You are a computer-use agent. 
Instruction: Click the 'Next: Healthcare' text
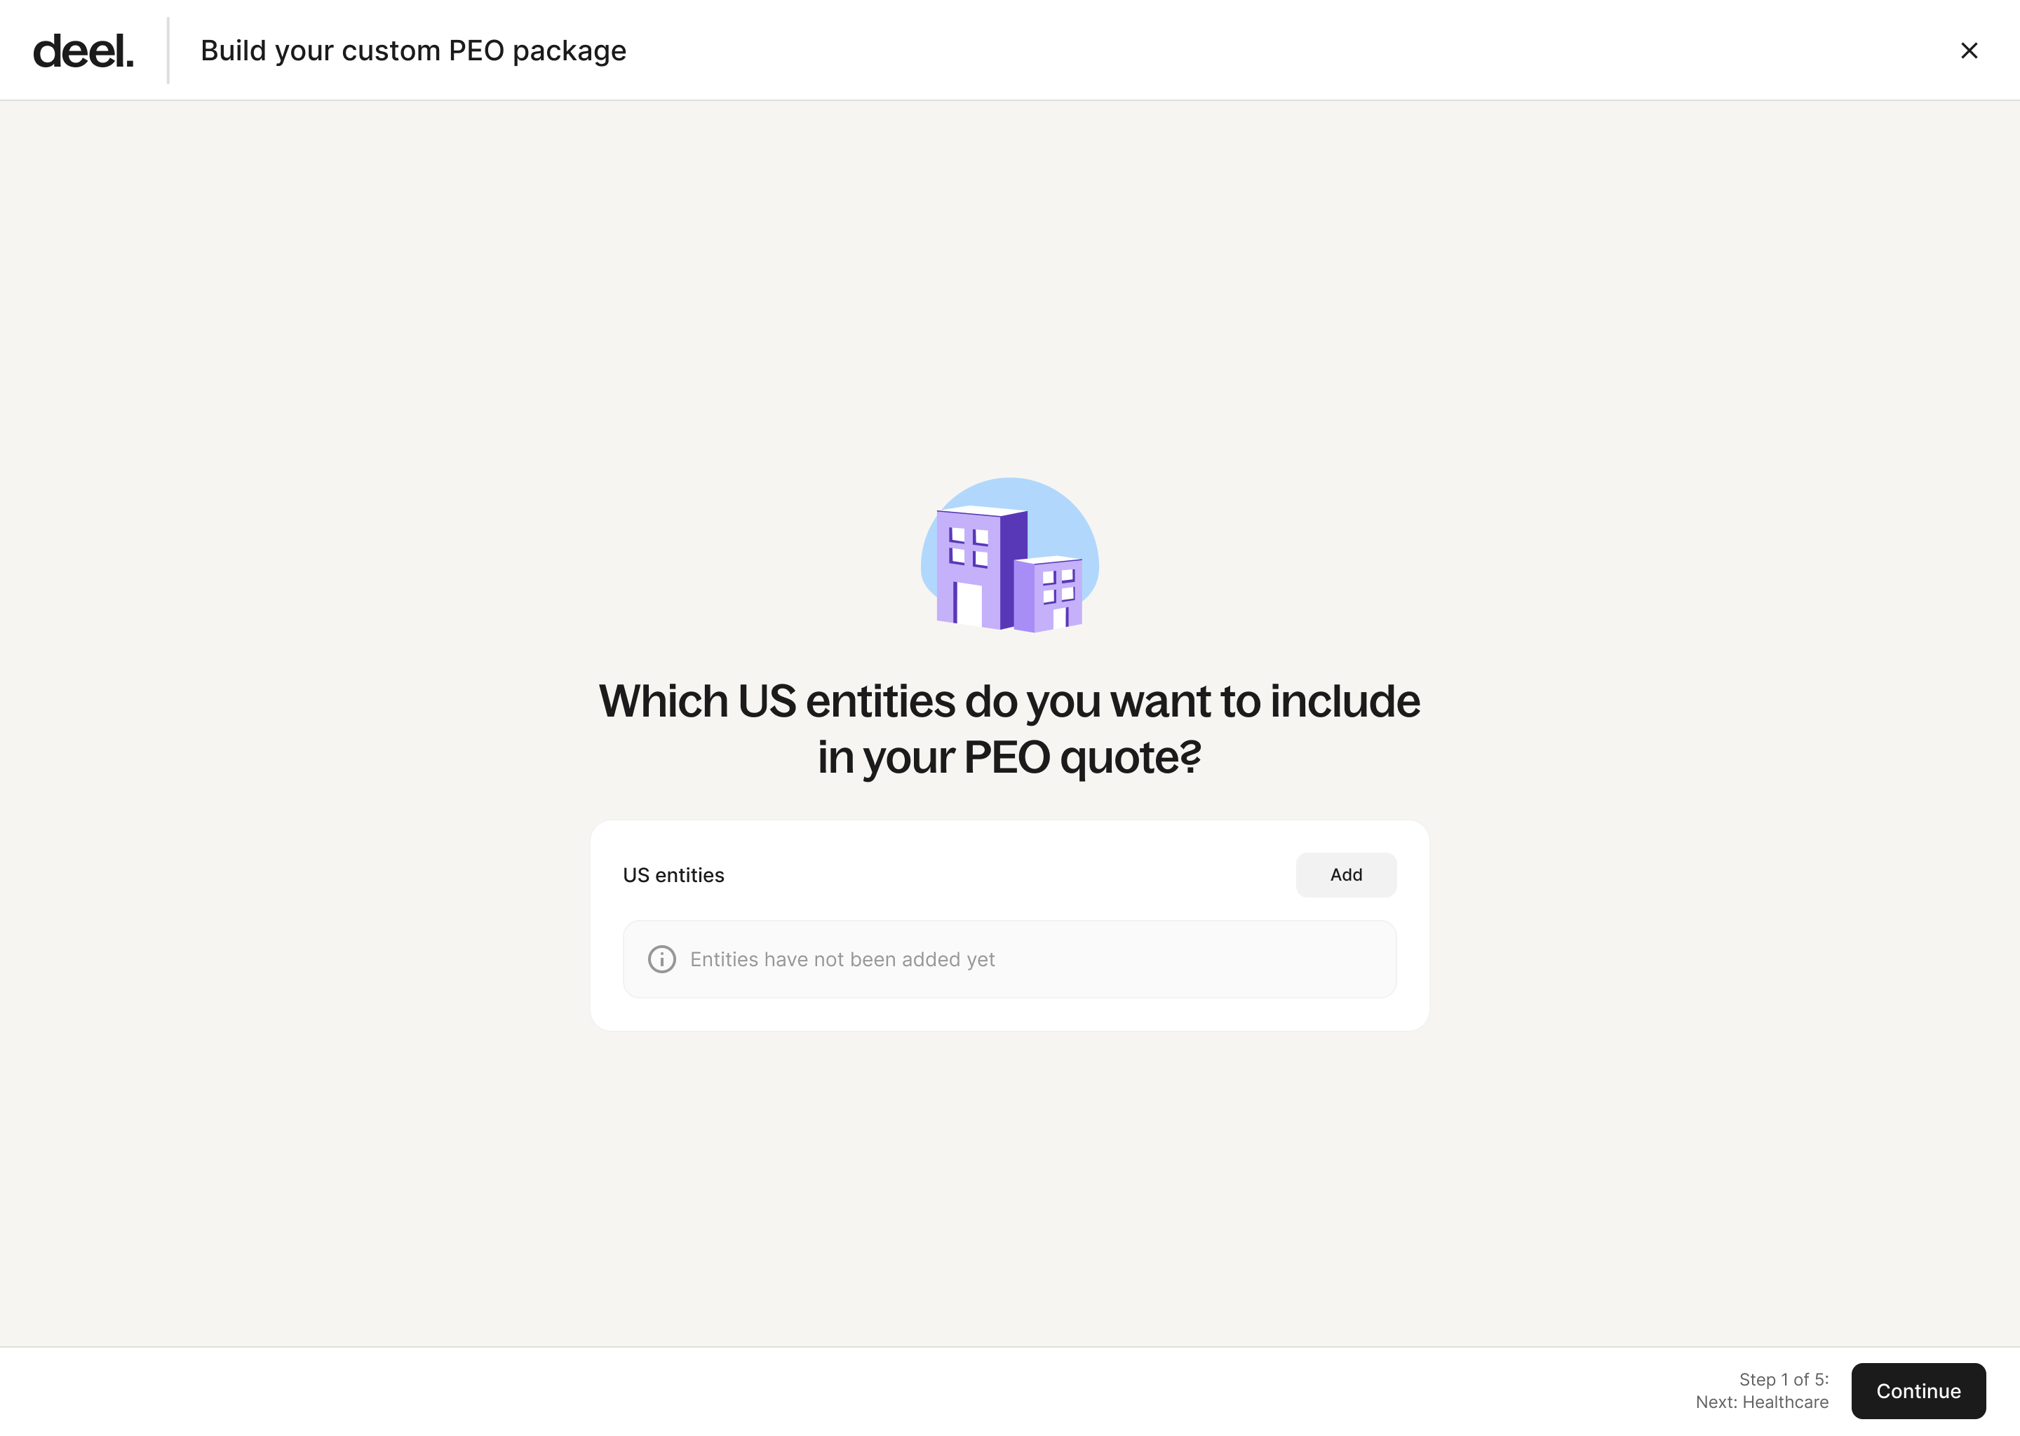1762,1402
